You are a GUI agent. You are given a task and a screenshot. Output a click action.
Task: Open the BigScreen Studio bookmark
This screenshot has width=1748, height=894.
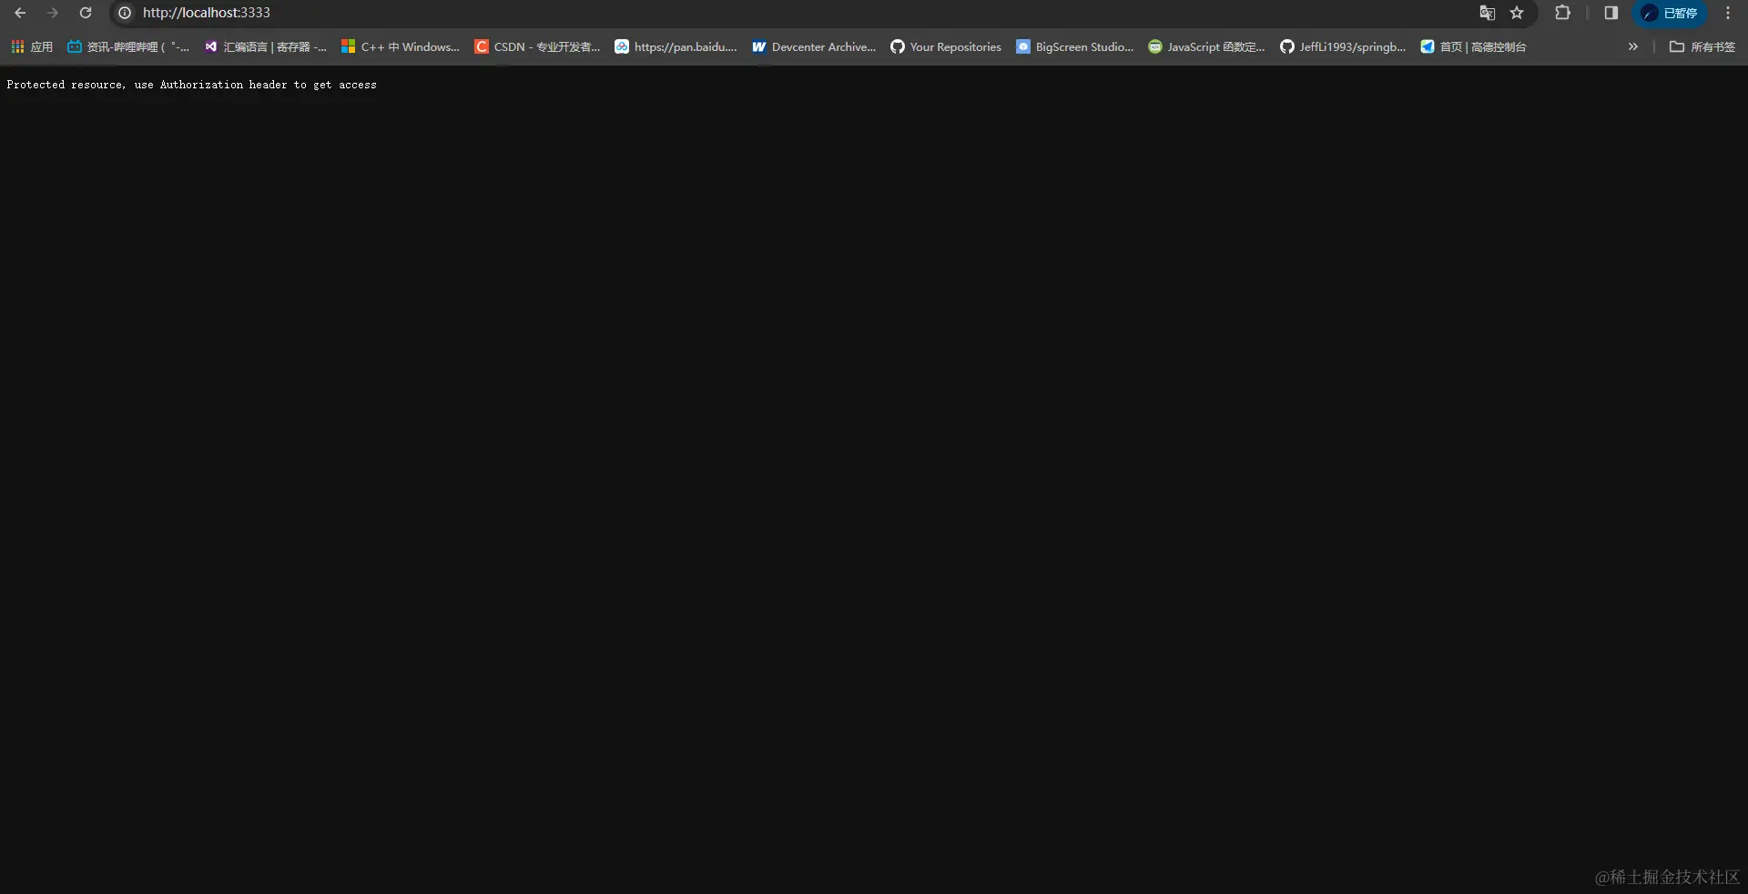[1074, 46]
